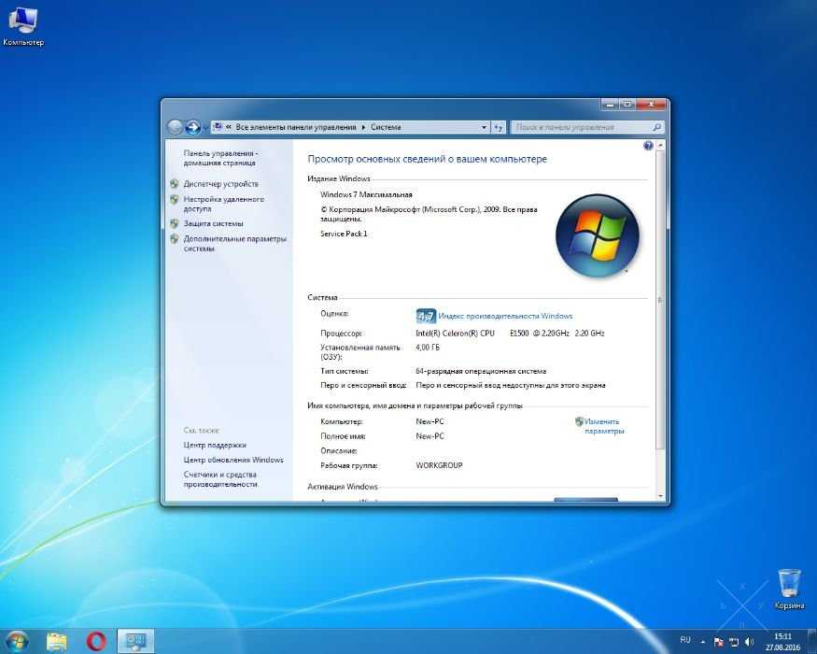Open Диспетчер устройств link
817x654 pixels.
click(x=220, y=184)
